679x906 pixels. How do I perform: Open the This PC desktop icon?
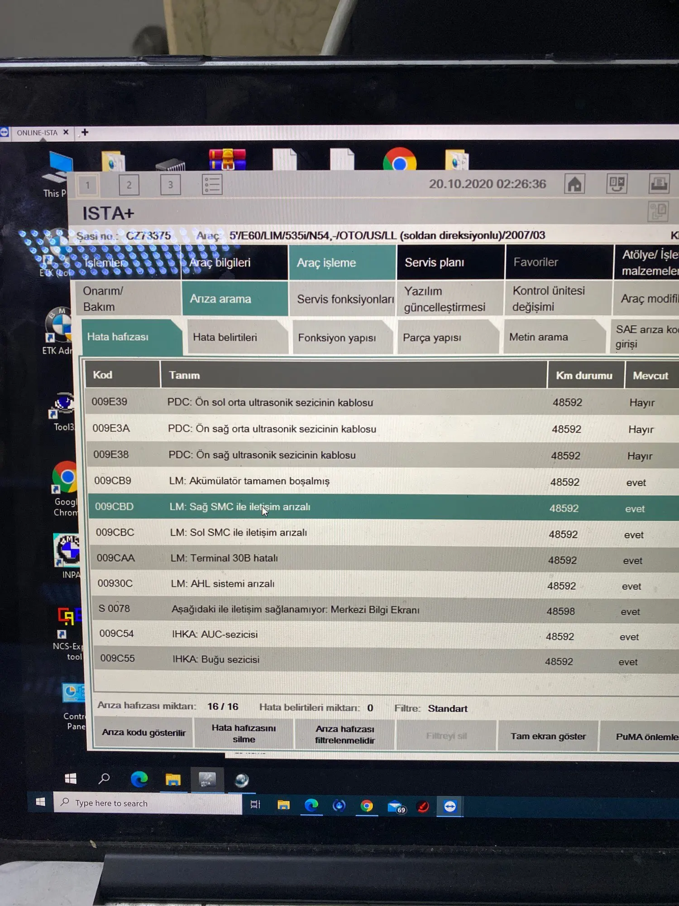[58, 174]
